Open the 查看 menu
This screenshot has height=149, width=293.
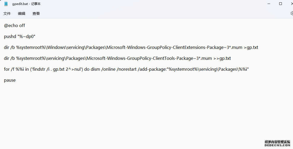(36, 14)
